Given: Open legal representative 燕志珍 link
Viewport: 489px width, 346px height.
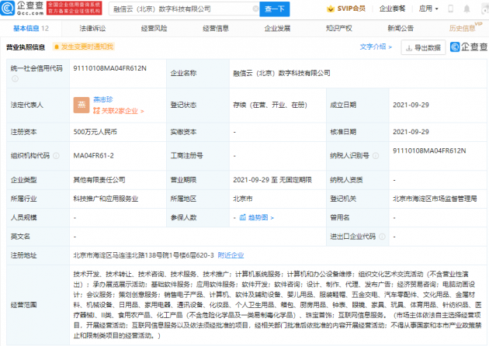Looking at the screenshot, I should (x=103, y=99).
